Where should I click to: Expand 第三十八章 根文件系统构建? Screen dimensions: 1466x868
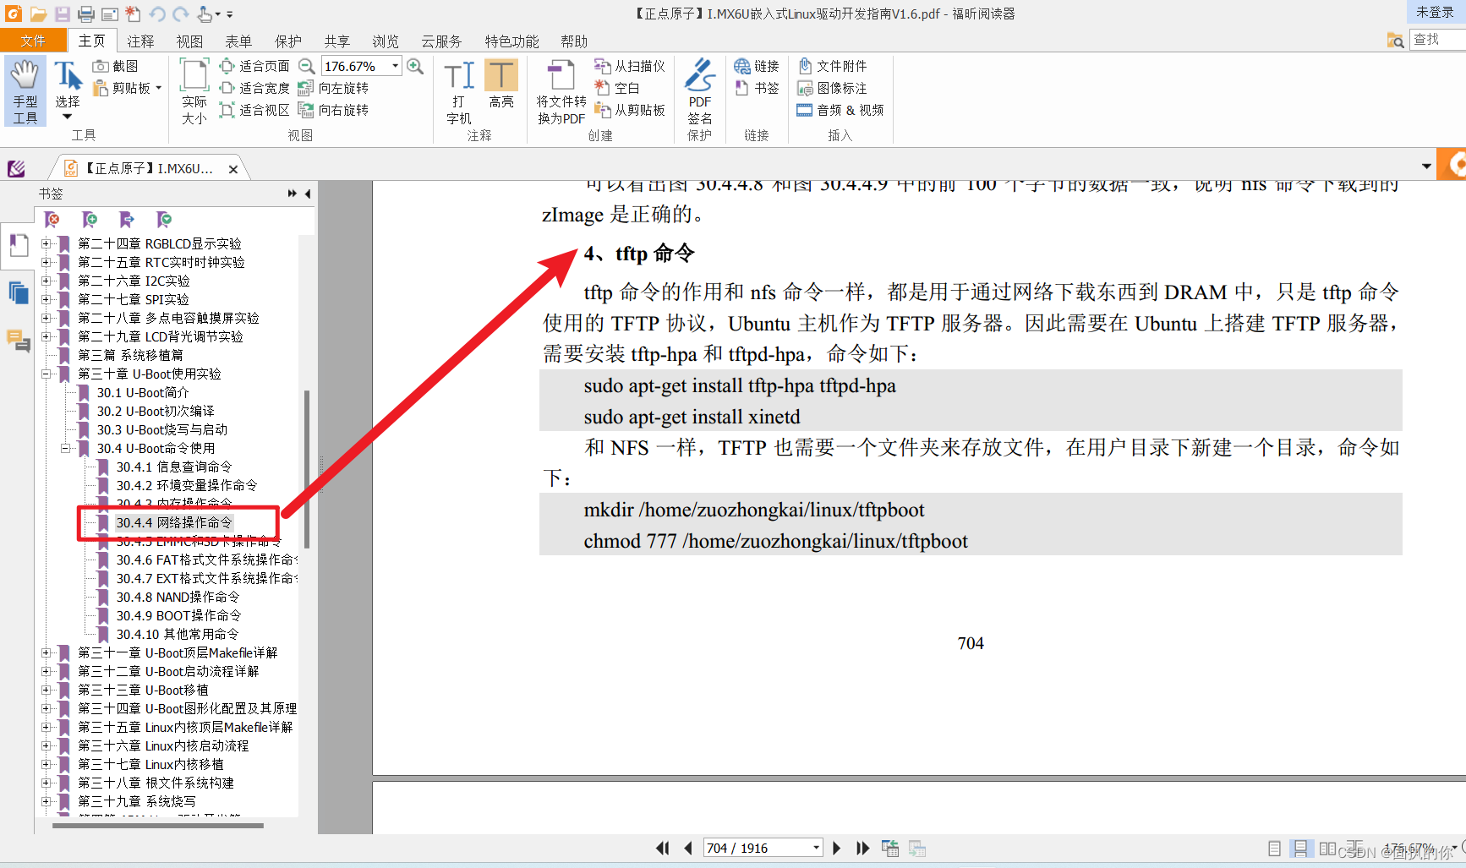46,783
